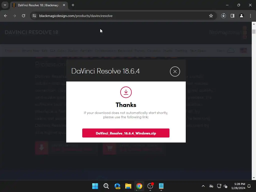Click the circular download icon above Thanks
The height and width of the screenshot is (192, 256).
point(126,92)
